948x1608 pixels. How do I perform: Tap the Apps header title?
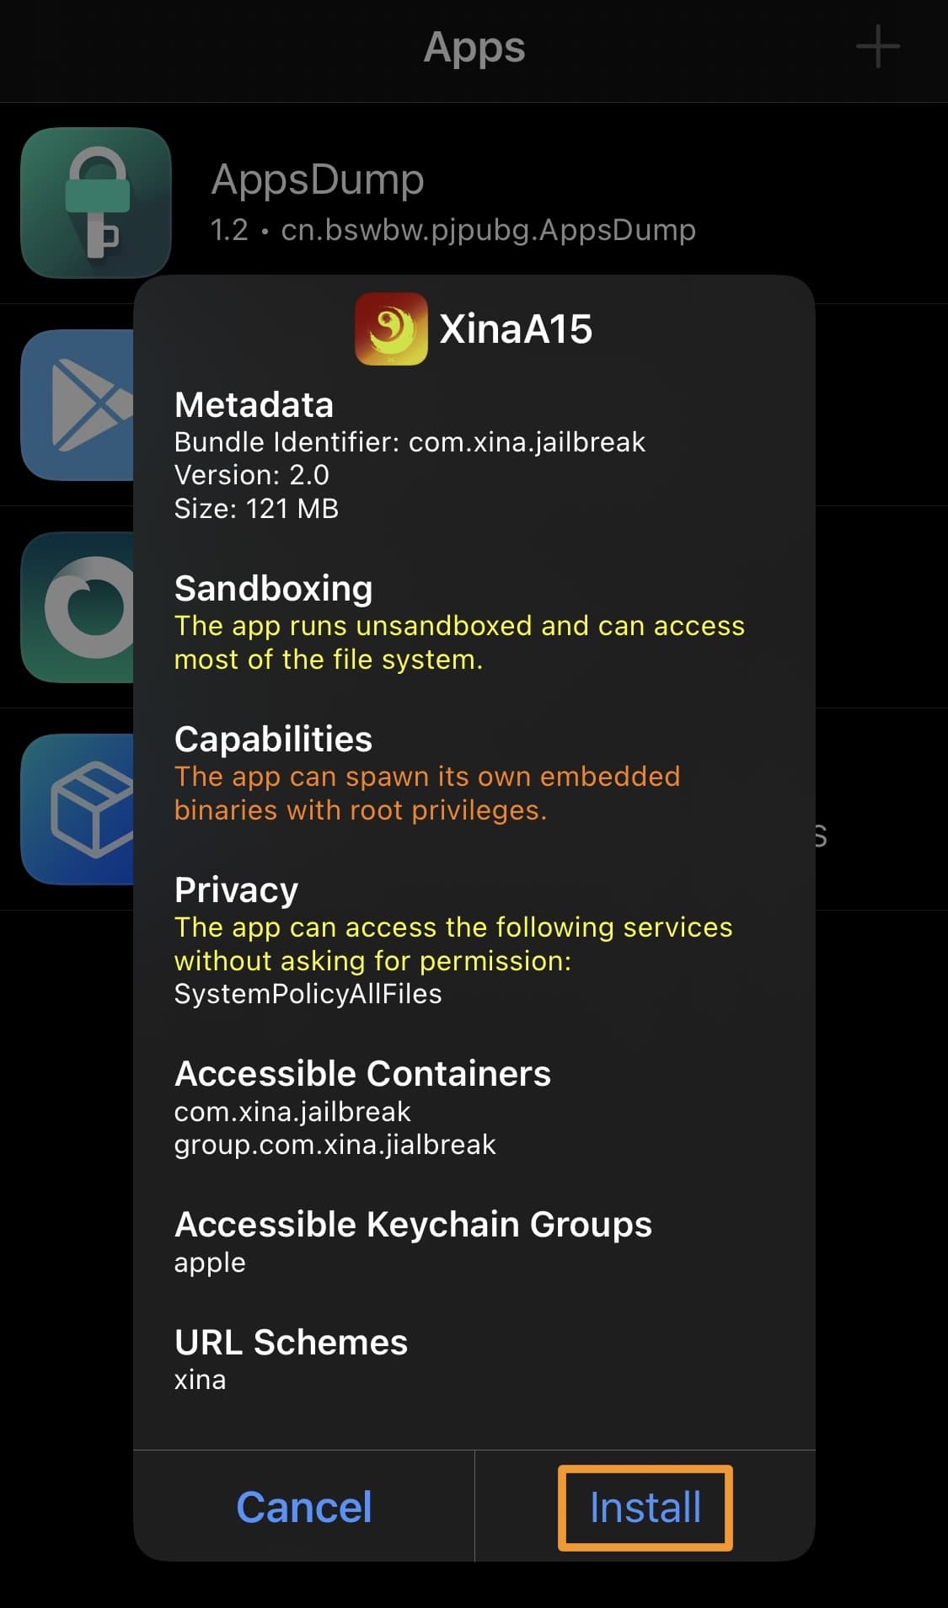474,47
